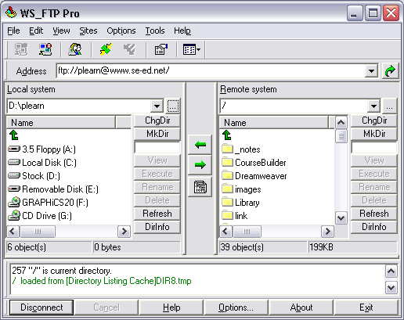Viewport: 404px width, 320px height.
Task: Click the local browse folder ellipsis button
Action: pyautogui.click(x=173, y=106)
